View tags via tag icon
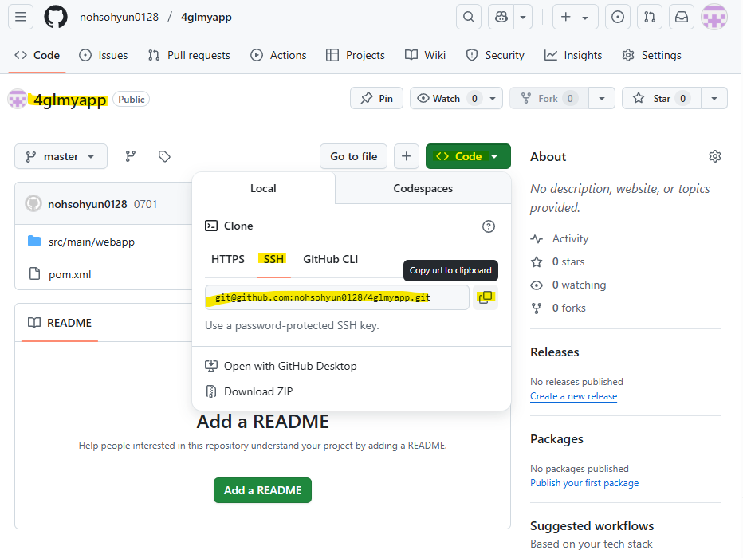The image size is (743, 558). 164,156
